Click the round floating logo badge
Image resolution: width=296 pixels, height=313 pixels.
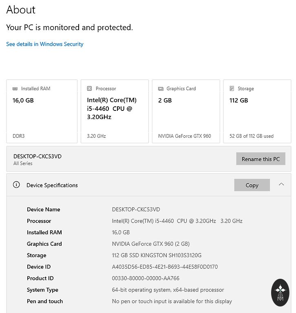click(280, 292)
